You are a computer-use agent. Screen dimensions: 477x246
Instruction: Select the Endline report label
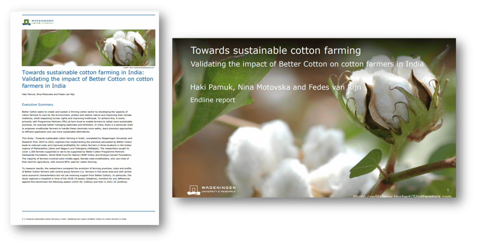click(x=213, y=100)
